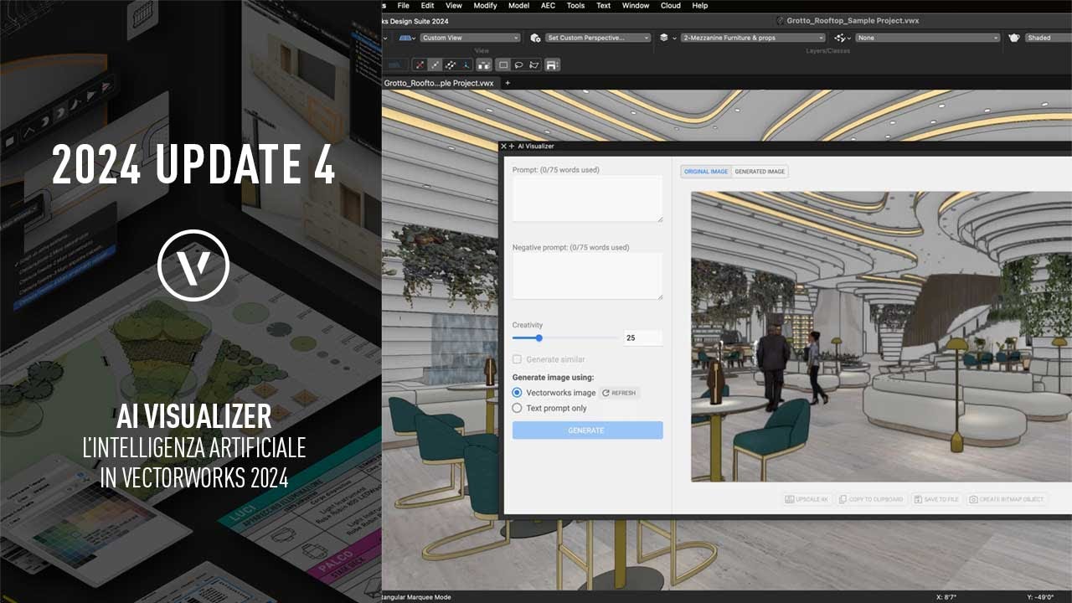Viewport: 1072px width, 603px height.
Task: Click the Upscale 4K button
Action: click(x=807, y=499)
